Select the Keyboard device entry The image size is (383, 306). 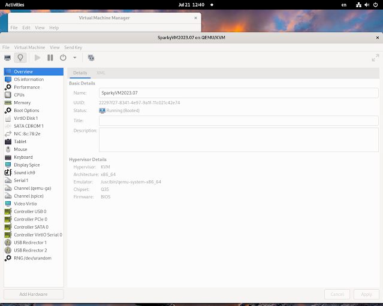tap(34, 157)
